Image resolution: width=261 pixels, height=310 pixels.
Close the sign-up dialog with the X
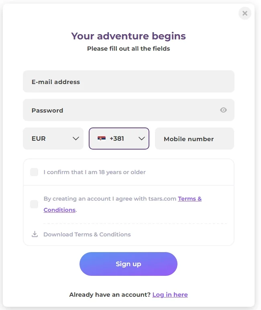click(x=245, y=13)
